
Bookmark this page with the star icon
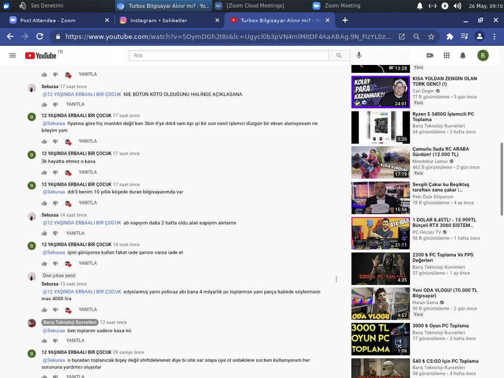(431, 36)
